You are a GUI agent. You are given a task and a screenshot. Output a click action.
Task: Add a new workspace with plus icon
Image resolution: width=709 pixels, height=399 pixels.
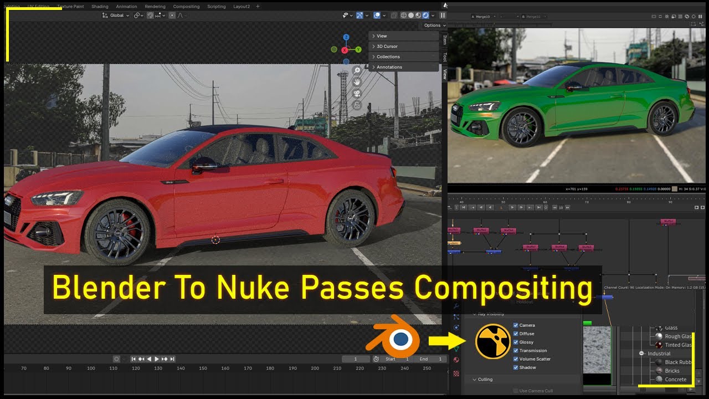point(258,7)
